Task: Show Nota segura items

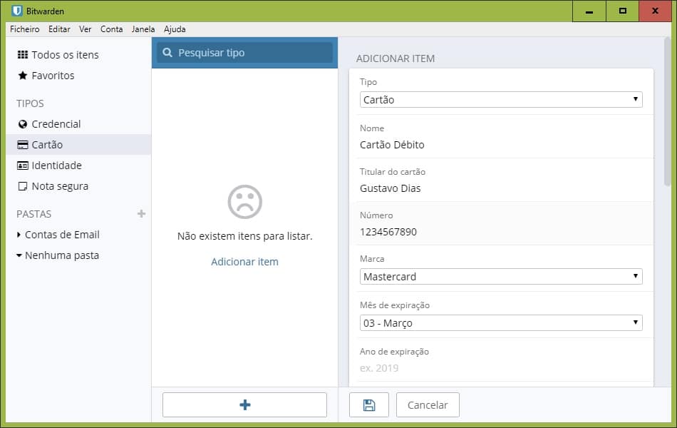Action: point(59,186)
